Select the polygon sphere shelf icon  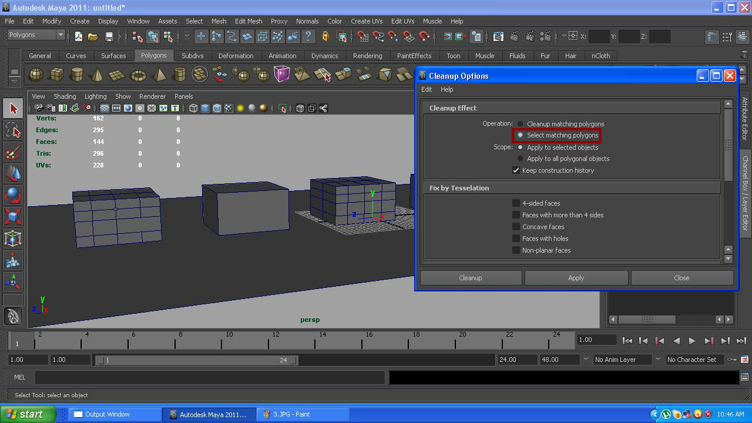click(x=36, y=75)
